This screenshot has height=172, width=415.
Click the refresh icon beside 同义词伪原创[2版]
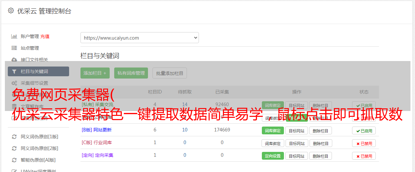14,148
